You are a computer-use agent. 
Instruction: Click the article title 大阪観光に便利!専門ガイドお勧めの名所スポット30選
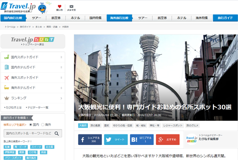point(155,107)
